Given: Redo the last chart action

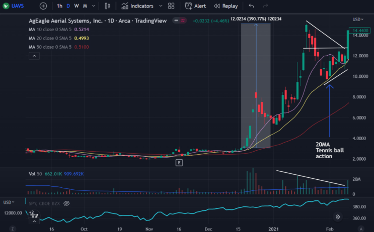Looking at the screenshot, I should 265,6.
